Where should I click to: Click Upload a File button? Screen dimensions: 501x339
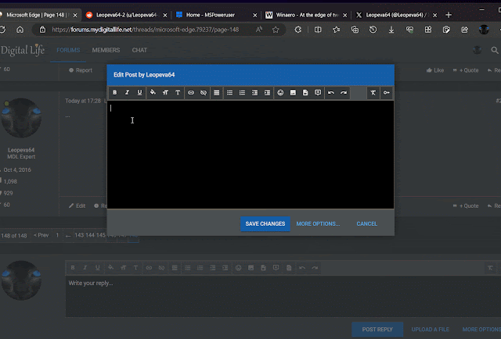pyautogui.click(x=430, y=330)
